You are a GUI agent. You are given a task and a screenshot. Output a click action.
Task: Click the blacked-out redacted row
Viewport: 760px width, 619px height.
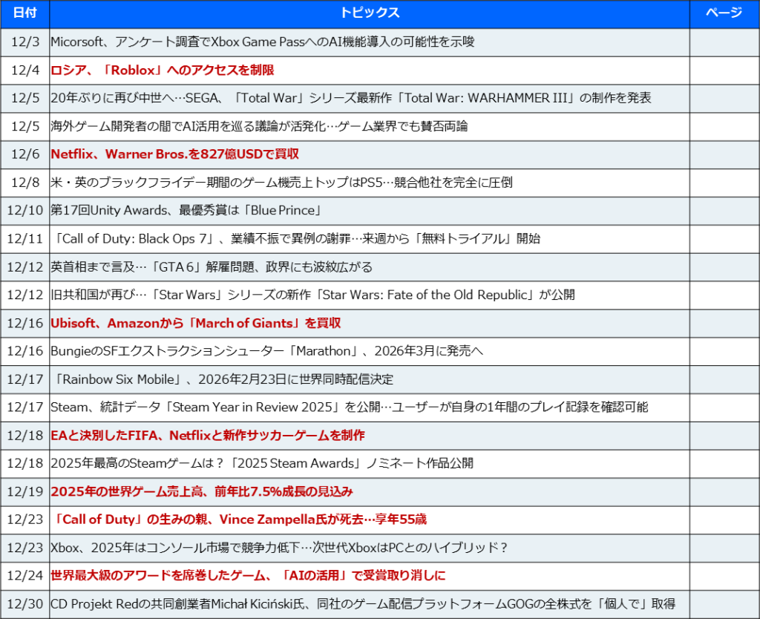[345, 464]
